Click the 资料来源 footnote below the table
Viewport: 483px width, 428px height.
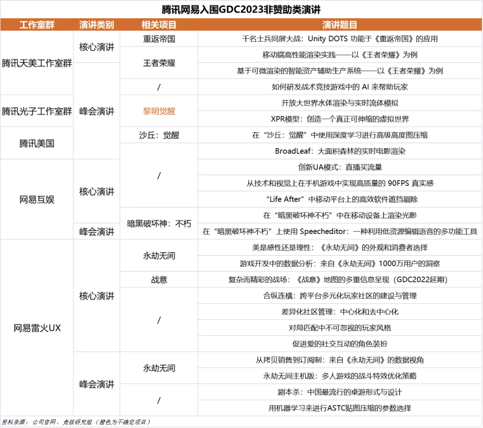pos(76,422)
